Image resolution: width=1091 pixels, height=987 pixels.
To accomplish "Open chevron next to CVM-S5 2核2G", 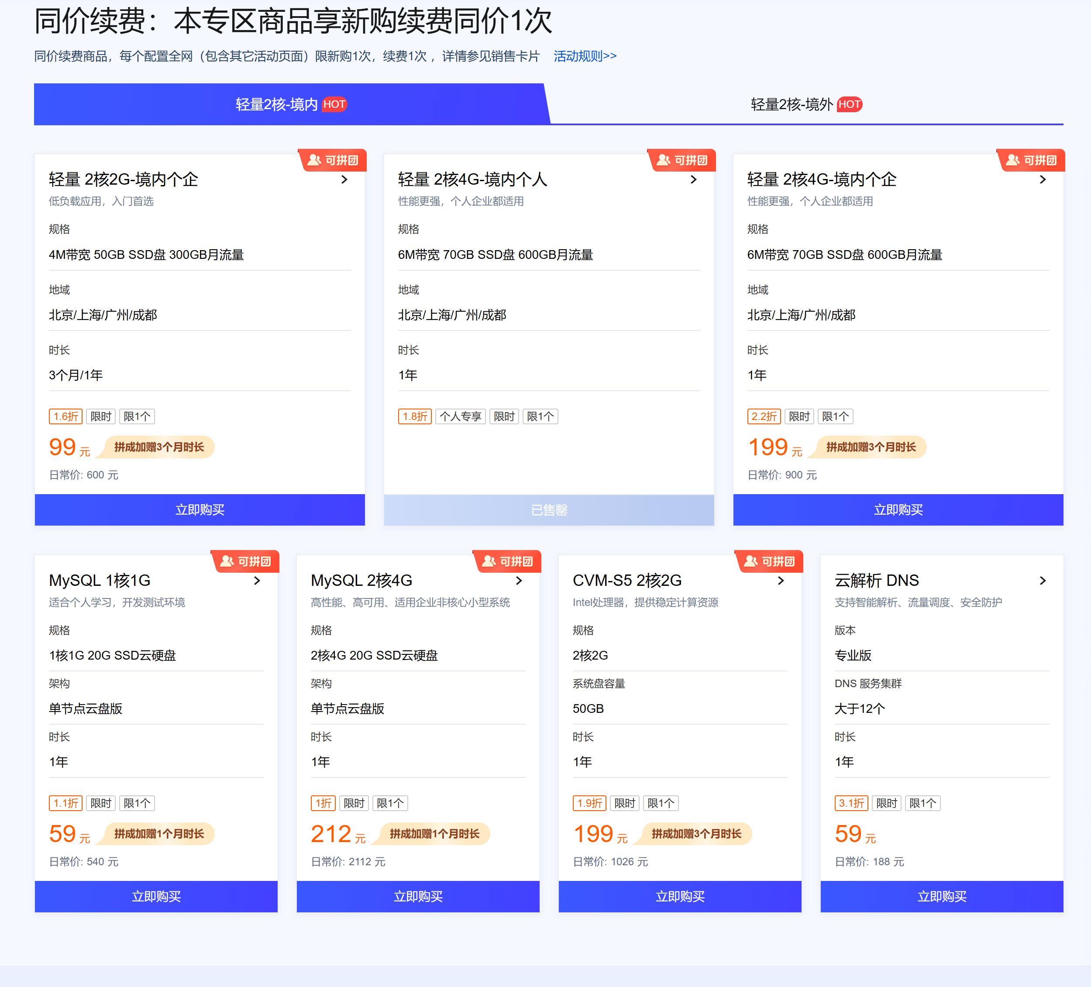I will click(780, 581).
